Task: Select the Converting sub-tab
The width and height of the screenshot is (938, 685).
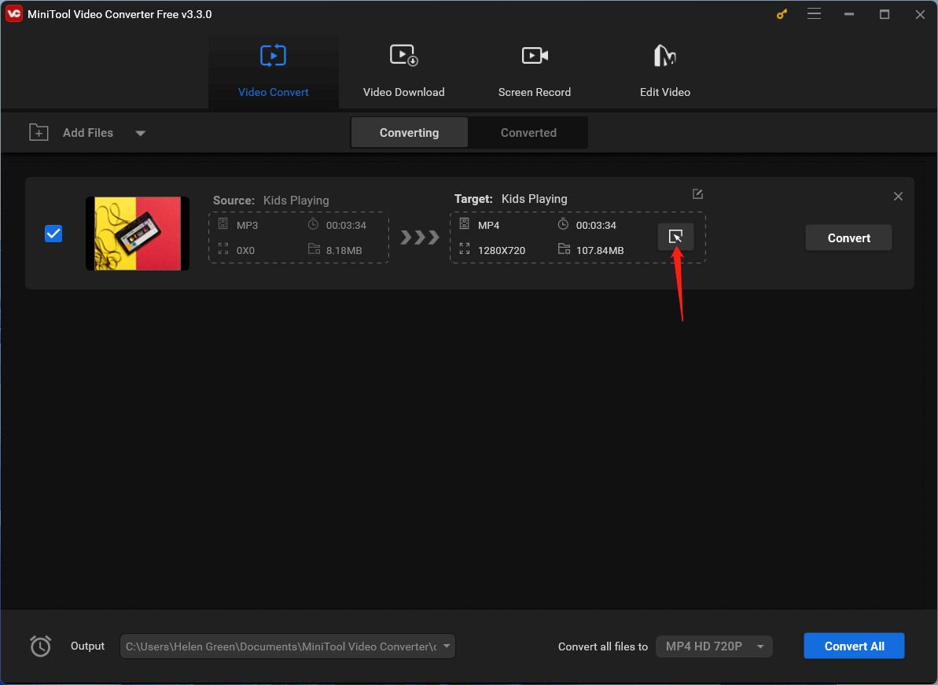Action: coord(409,133)
